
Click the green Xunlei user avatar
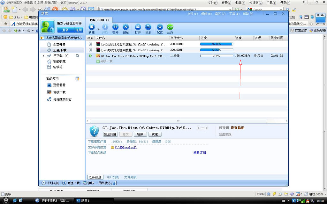pos(48,27)
